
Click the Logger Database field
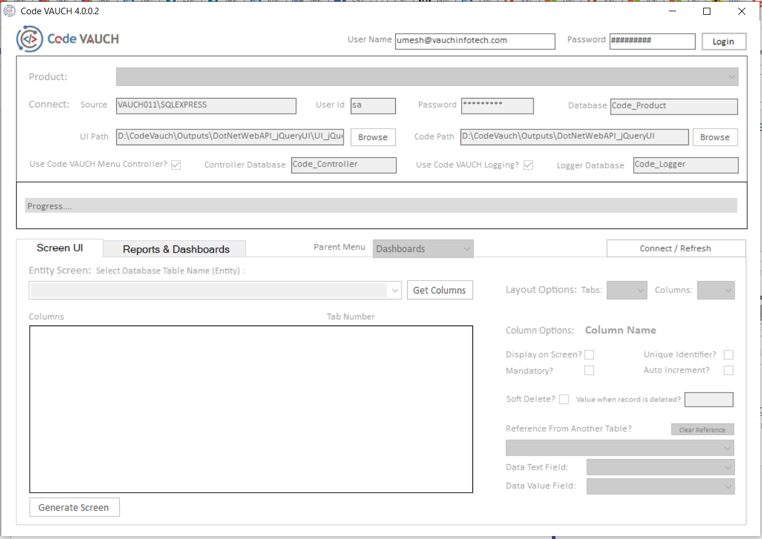coord(686,165)
